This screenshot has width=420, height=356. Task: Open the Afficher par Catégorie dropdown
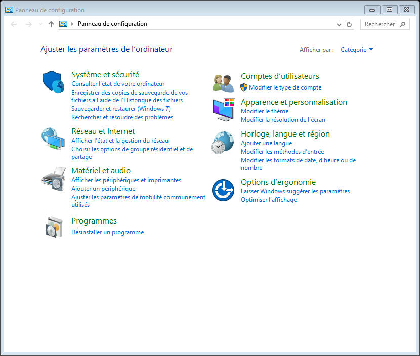pyautogui.click(x=357, y=50)
